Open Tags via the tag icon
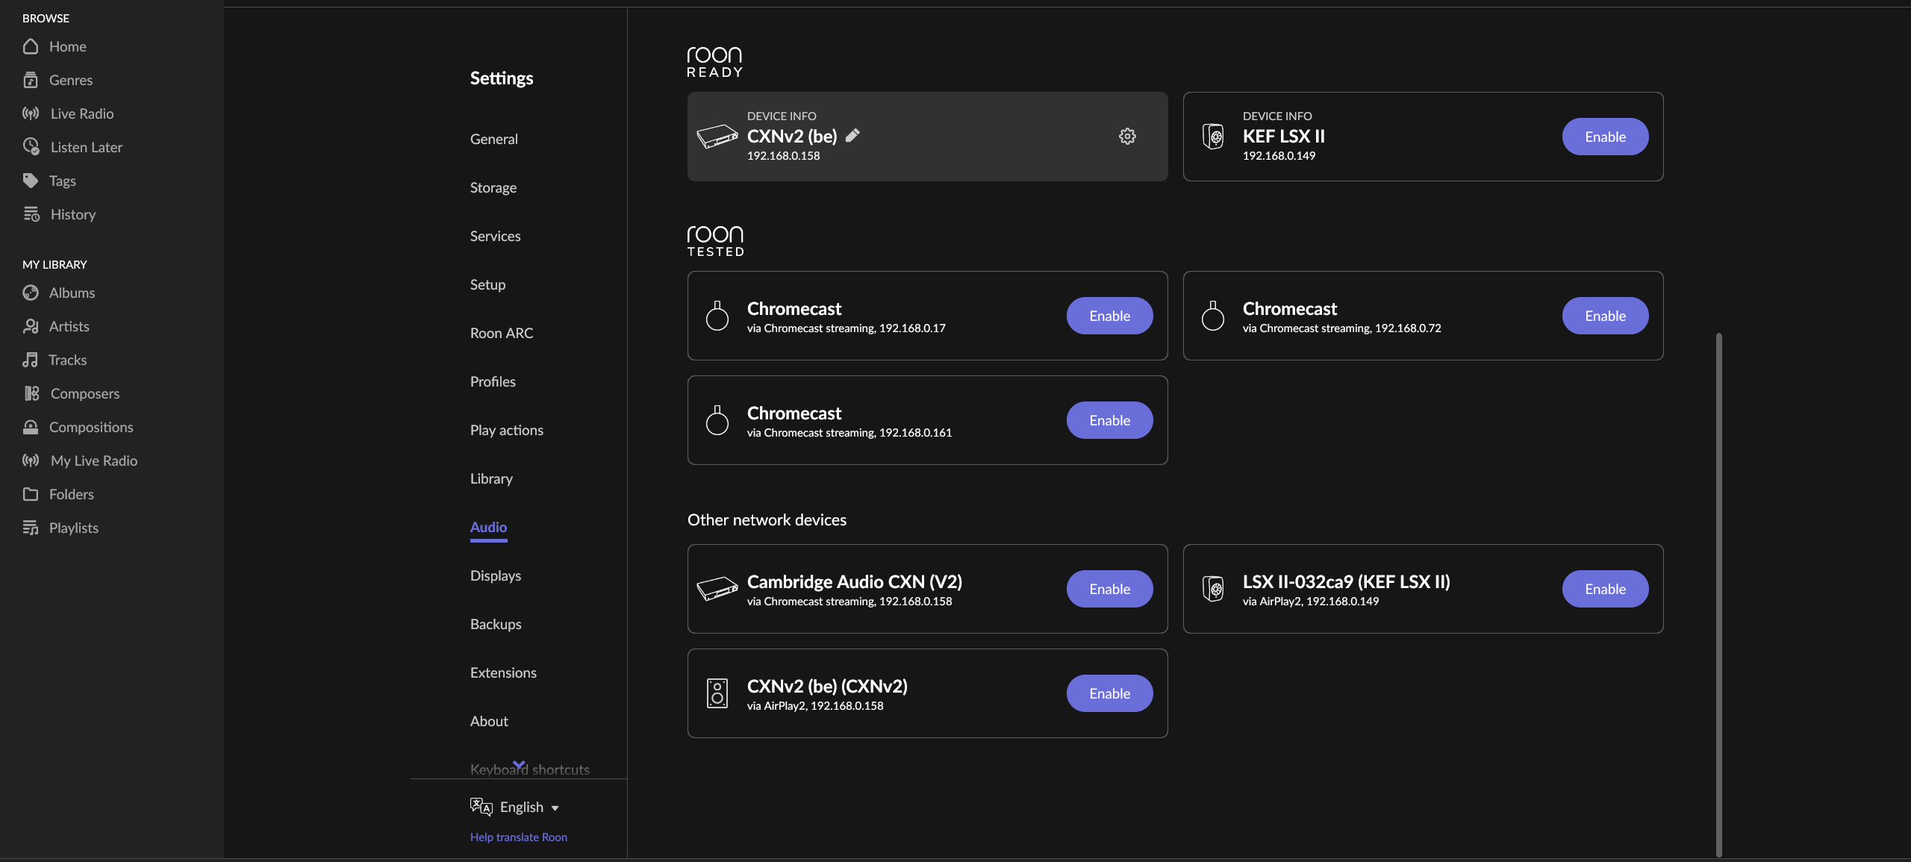Viewport: 1911px width, 862px height. [31, 180]
